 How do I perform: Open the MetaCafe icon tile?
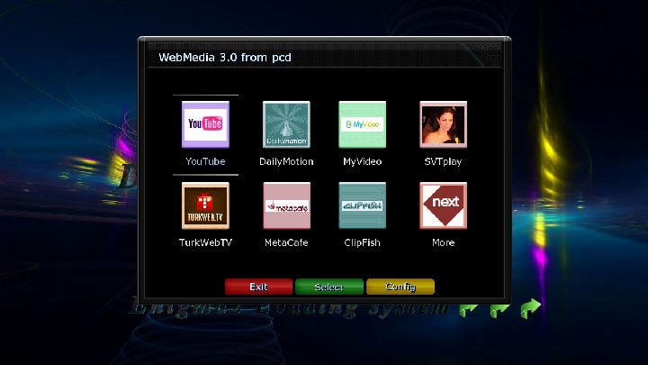click(x=286, y=205)
